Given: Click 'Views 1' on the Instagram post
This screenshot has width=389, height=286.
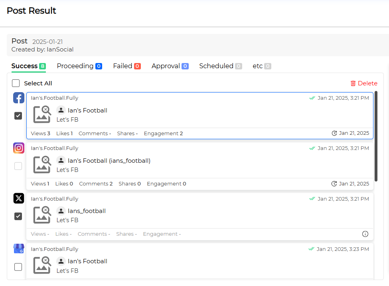Looking at the screenshot, I should point(40,184).
